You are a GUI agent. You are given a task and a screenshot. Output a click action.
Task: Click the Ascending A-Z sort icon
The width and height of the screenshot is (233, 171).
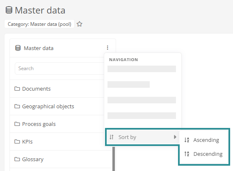coord(187,140)
